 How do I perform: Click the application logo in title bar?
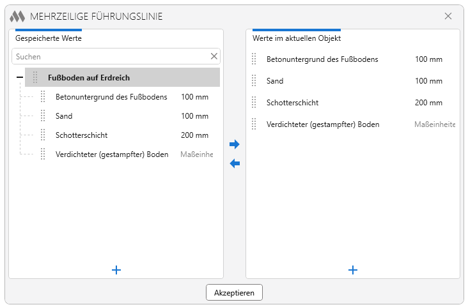(x=17, y=16)
